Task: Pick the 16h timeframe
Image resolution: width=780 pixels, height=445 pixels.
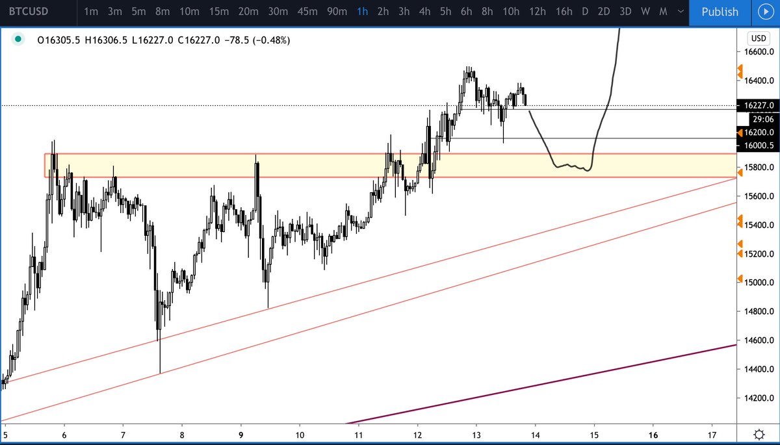Action: point(564,12)
